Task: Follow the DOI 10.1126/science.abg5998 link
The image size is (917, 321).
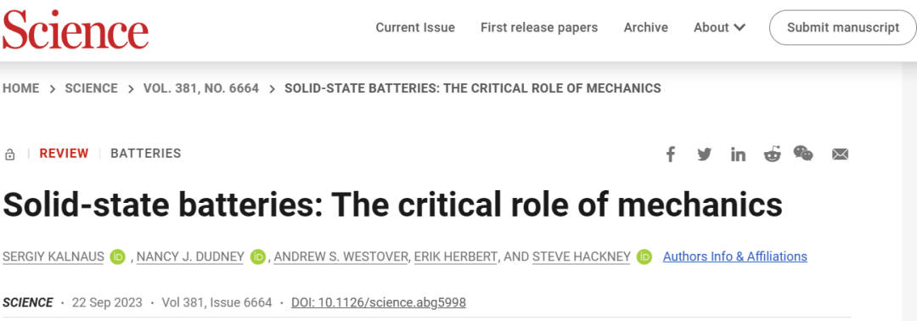Action: tap(379, 303)
